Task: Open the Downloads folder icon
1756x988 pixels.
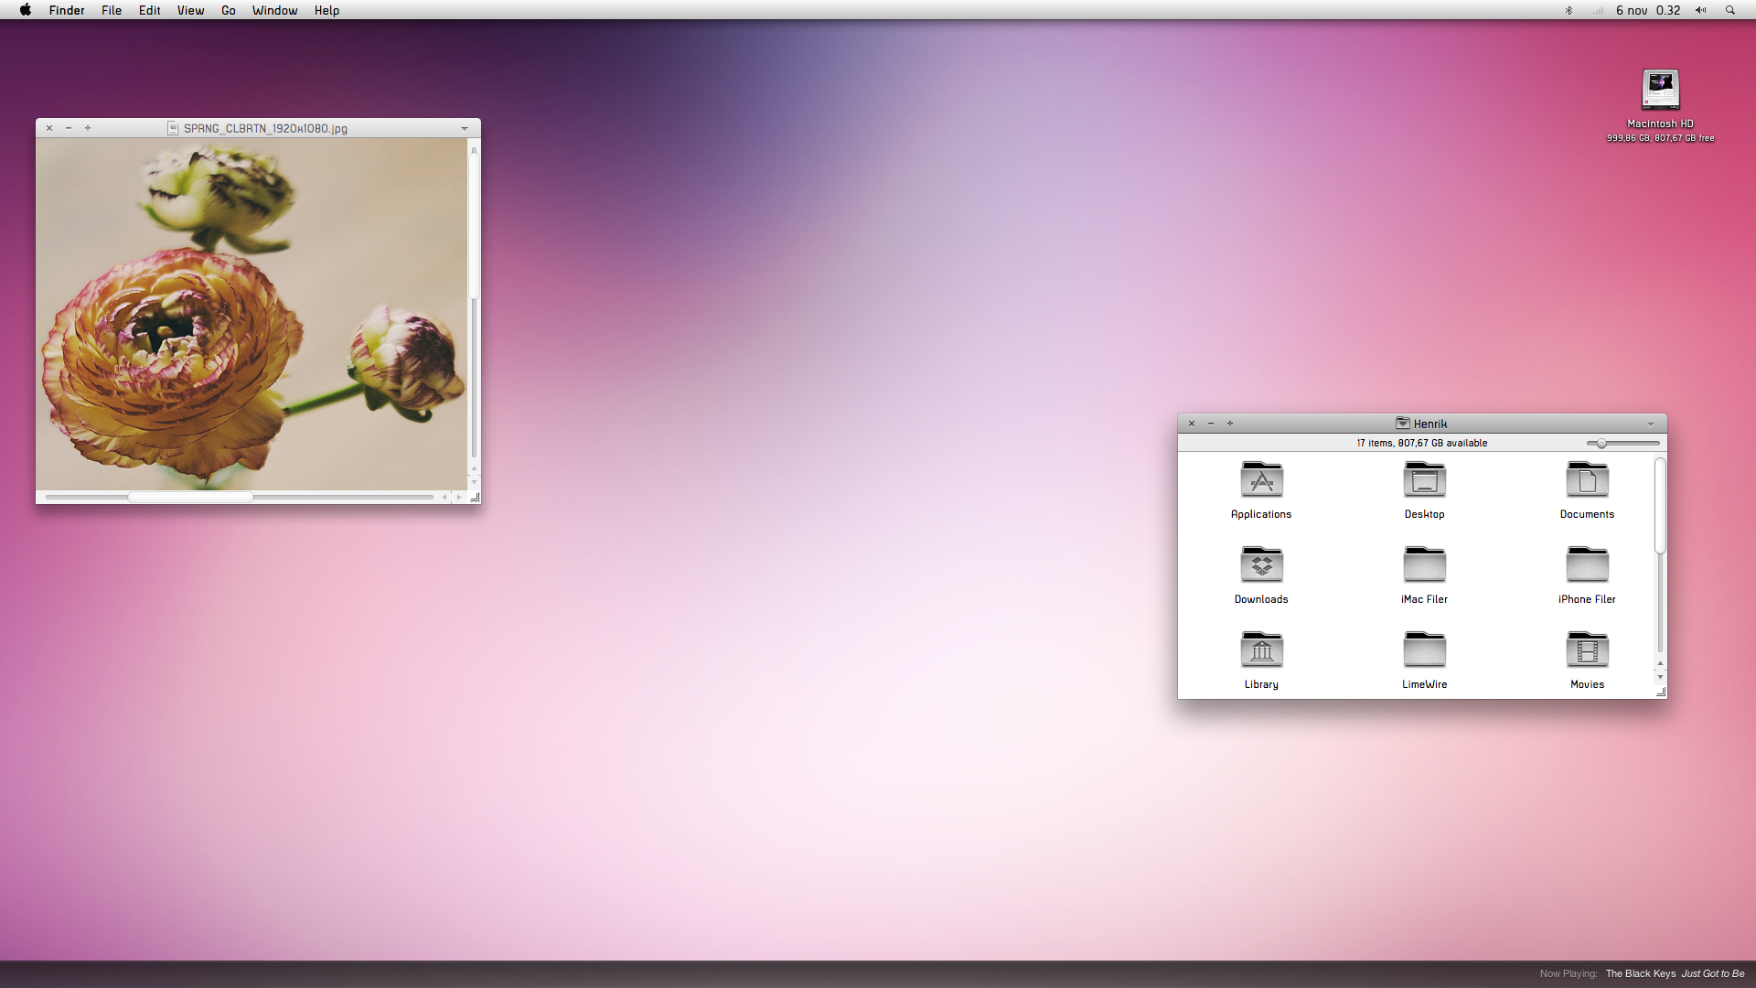Action: 1261,565
